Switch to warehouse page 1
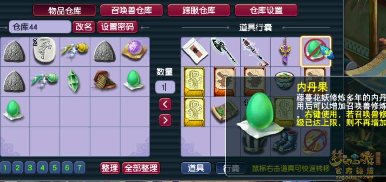 [x=5, y=168]
